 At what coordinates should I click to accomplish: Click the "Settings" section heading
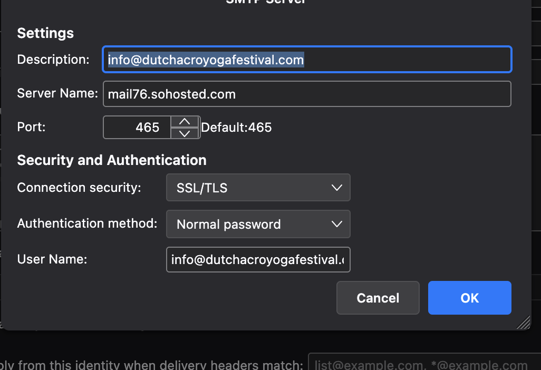(x=45, y=33)
